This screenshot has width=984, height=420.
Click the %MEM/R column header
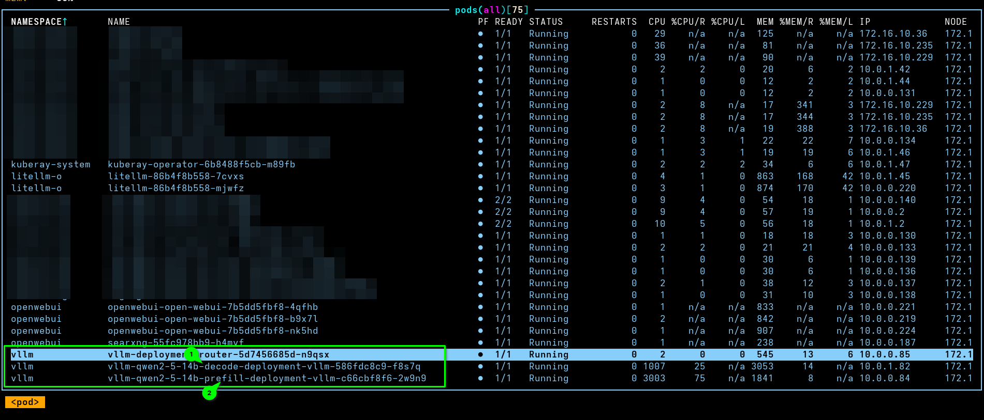click(796, 22)
